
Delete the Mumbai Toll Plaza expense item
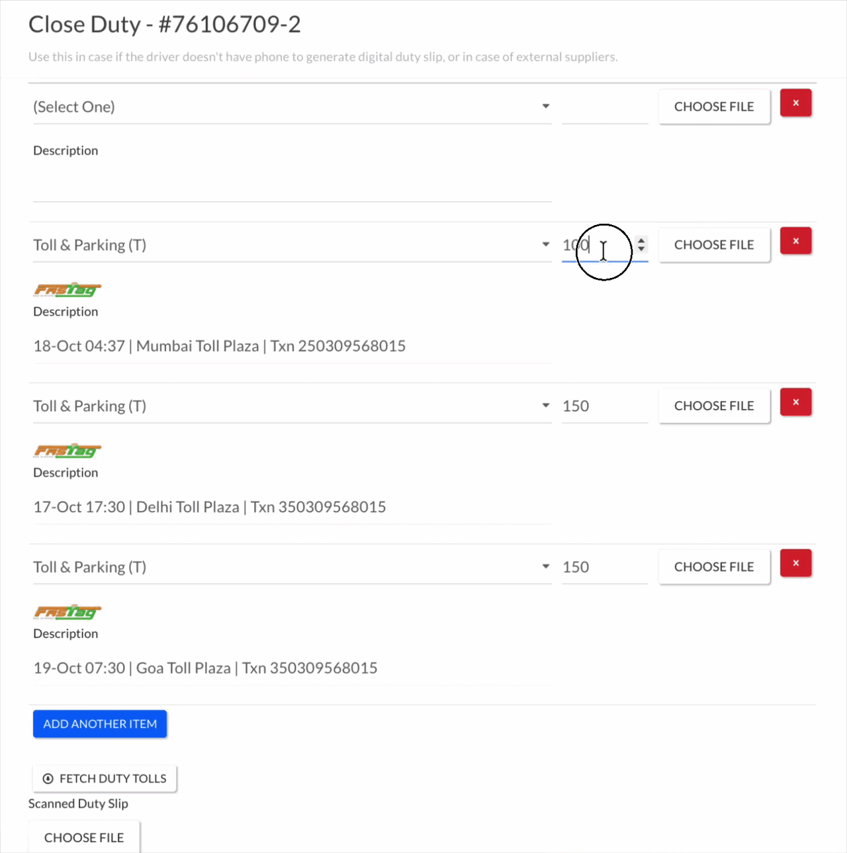[x=795, y=242]
